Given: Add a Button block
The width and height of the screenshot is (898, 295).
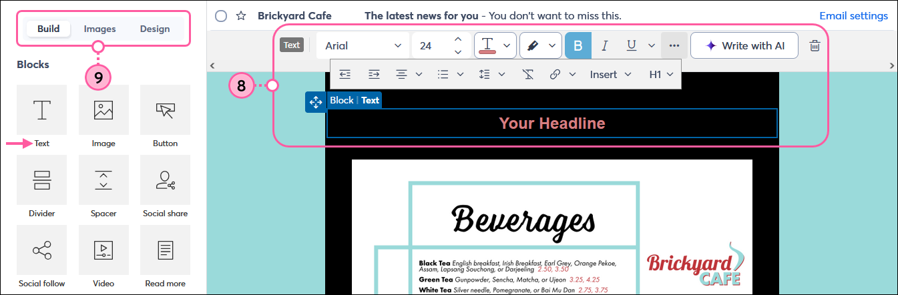Looking at the screenshot, I should click(165, 110).
